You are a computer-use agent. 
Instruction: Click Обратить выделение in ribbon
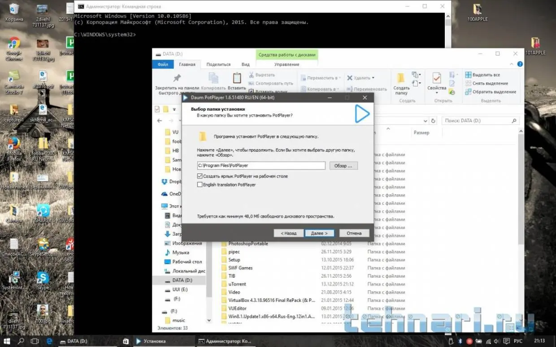click(491, 92)
